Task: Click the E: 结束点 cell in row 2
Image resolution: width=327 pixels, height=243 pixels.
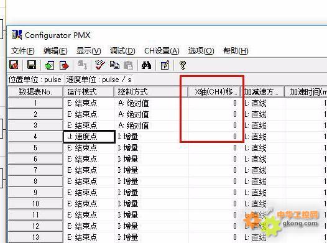Action: coord(89,114)
